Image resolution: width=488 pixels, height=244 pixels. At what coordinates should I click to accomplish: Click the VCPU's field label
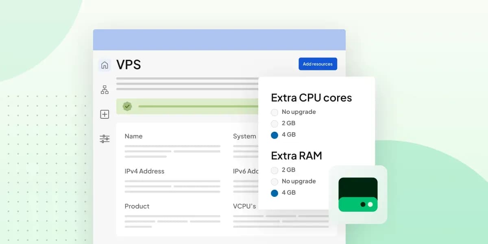244,206
